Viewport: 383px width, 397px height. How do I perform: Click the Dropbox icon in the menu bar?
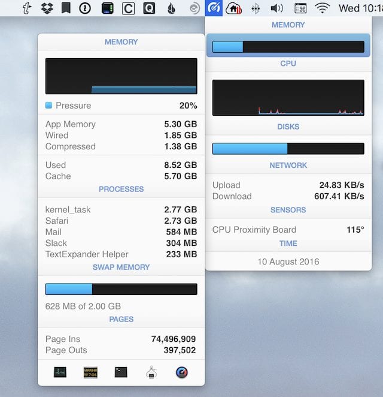coord(47,8)
